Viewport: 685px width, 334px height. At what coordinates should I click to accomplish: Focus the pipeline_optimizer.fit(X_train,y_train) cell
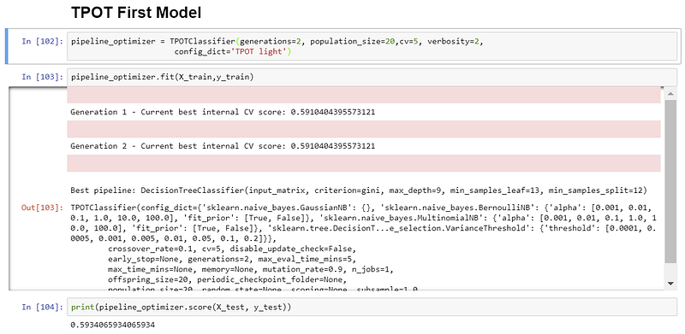pos(372,77)
